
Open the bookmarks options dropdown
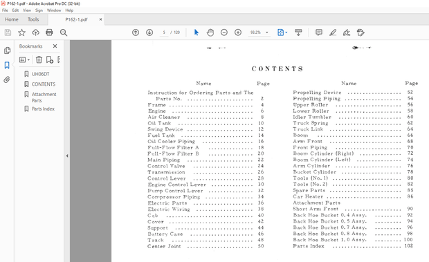click(x=24, y=59)
